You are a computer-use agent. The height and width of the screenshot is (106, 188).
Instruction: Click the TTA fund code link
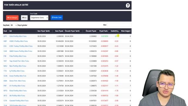[x=5, y=71]
